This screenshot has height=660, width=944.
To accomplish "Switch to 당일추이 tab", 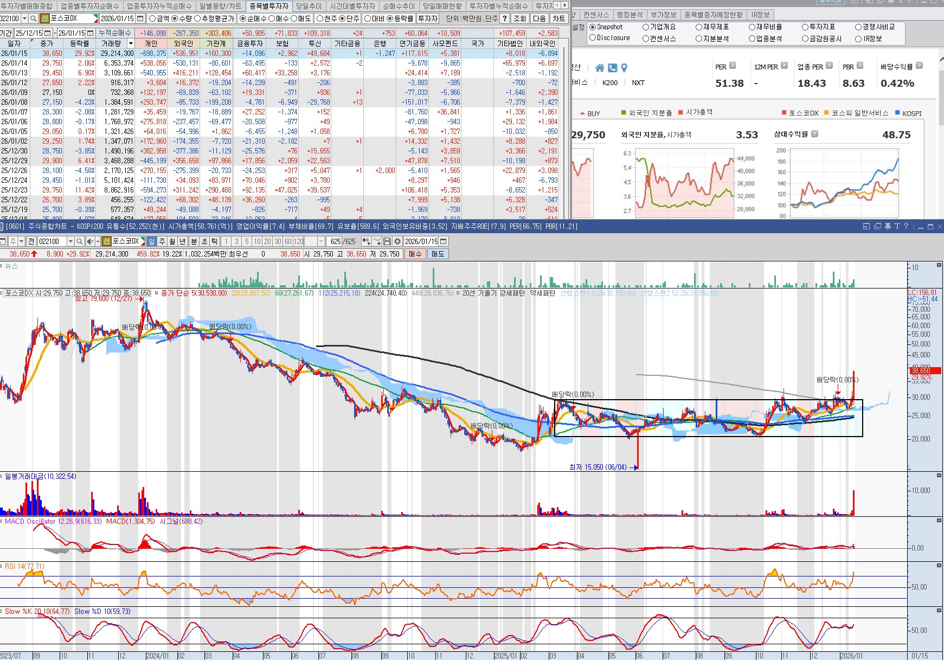I will coord(309,6).
